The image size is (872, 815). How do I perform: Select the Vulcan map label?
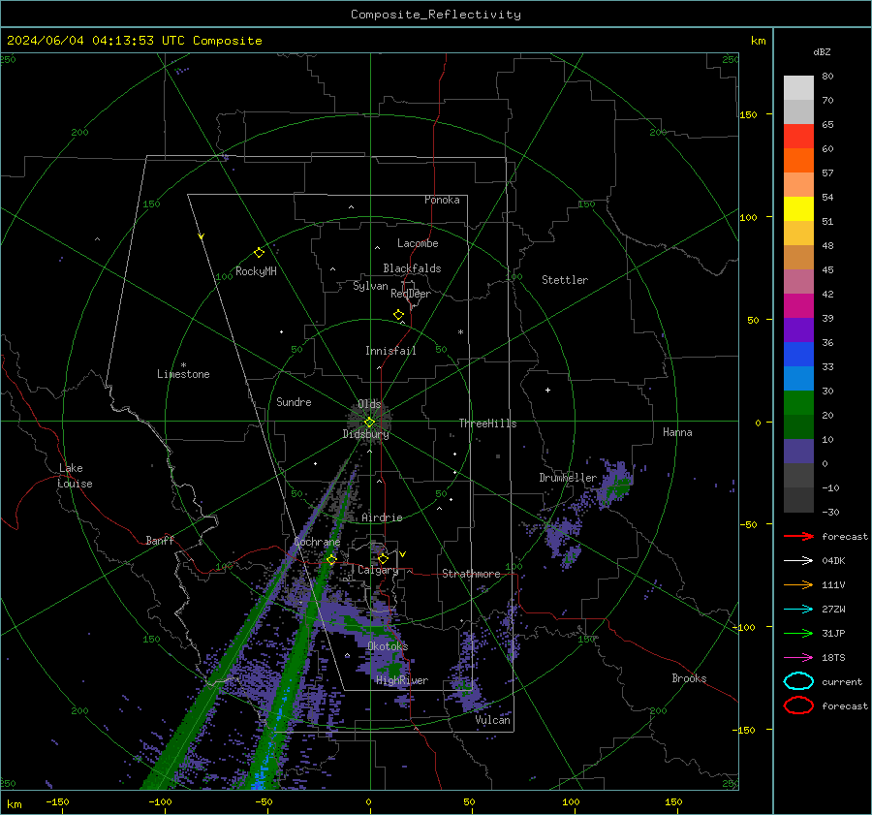[x=493, y=720]
